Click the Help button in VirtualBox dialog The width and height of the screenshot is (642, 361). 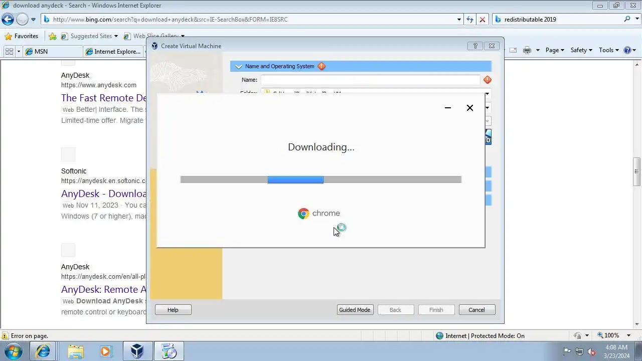pyautogui.click(x=173, y=310)
